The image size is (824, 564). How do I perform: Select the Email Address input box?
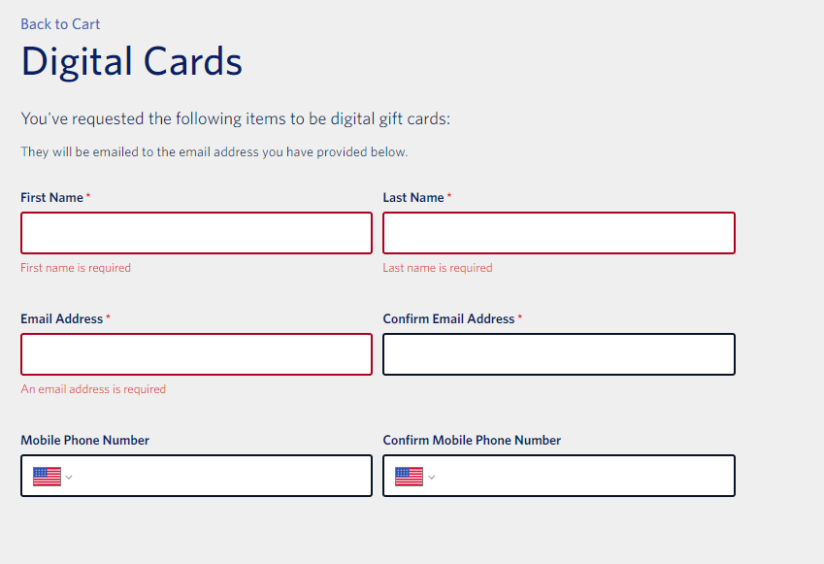pos(197,354)
